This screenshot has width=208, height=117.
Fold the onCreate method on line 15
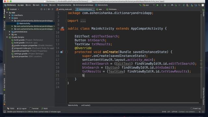67,52
